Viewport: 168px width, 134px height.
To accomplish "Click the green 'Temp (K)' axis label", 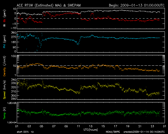I will click(4, 113).
